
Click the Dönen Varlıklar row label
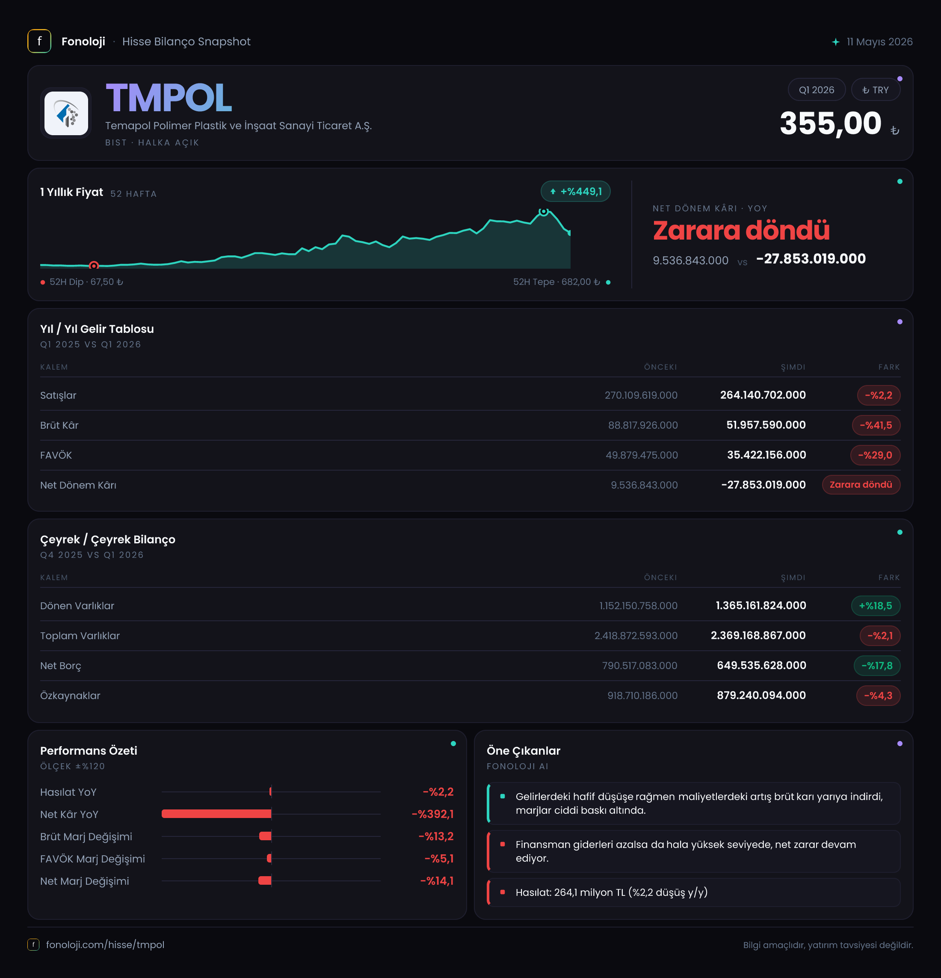click(77, 606)
